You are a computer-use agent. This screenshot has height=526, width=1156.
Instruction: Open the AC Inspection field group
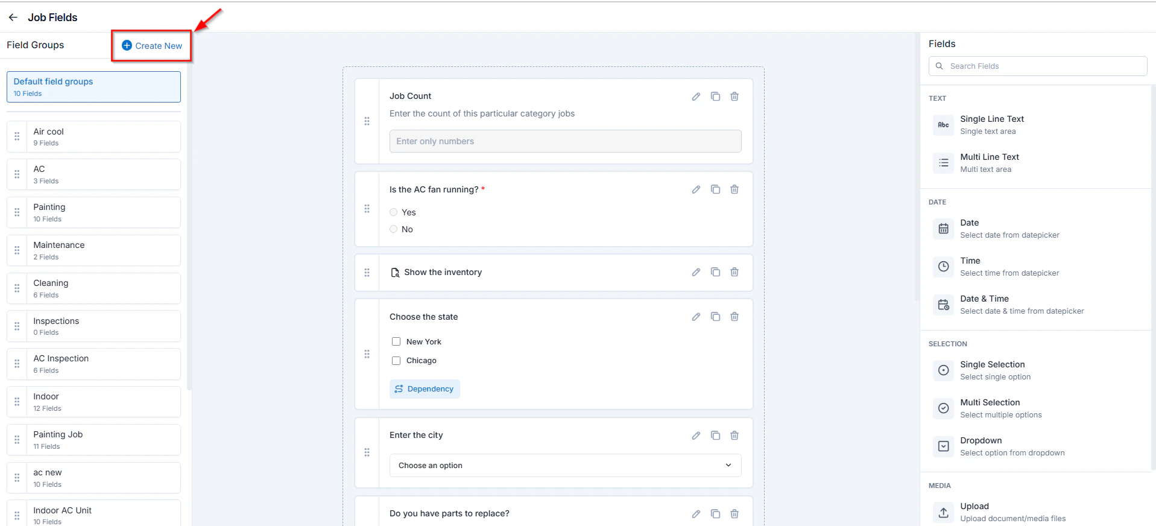click(x=93, y=364)
